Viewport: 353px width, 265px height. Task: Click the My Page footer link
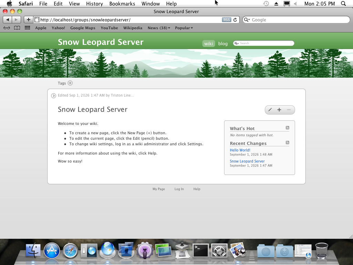pyautogui.click(x=159, y=189)
